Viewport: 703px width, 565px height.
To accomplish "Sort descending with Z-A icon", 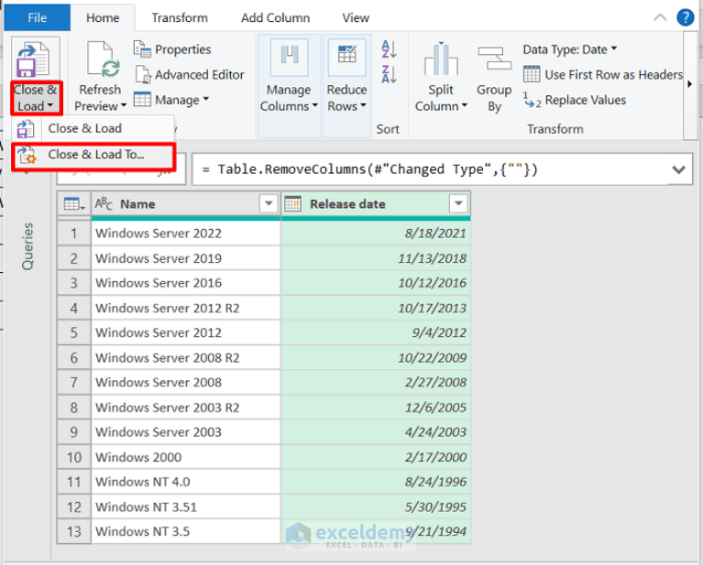I will click(x=389, y=74).
